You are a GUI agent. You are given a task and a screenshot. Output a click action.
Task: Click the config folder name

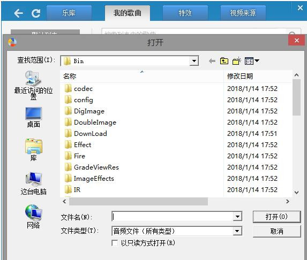[84, 100]
